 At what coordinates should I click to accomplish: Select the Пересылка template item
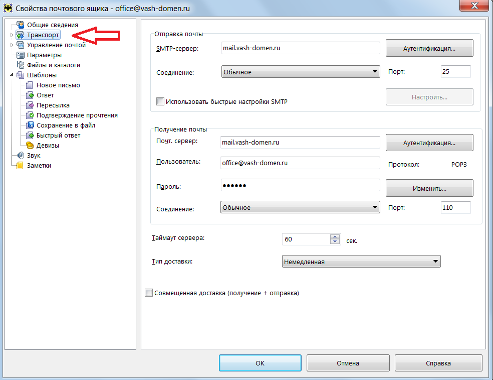click(x=53, y=105)
